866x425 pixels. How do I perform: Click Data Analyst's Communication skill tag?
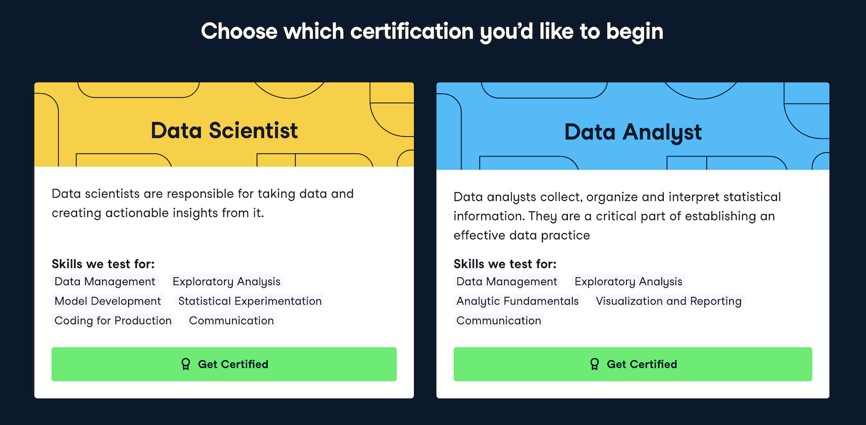click(x=499, y=320)
